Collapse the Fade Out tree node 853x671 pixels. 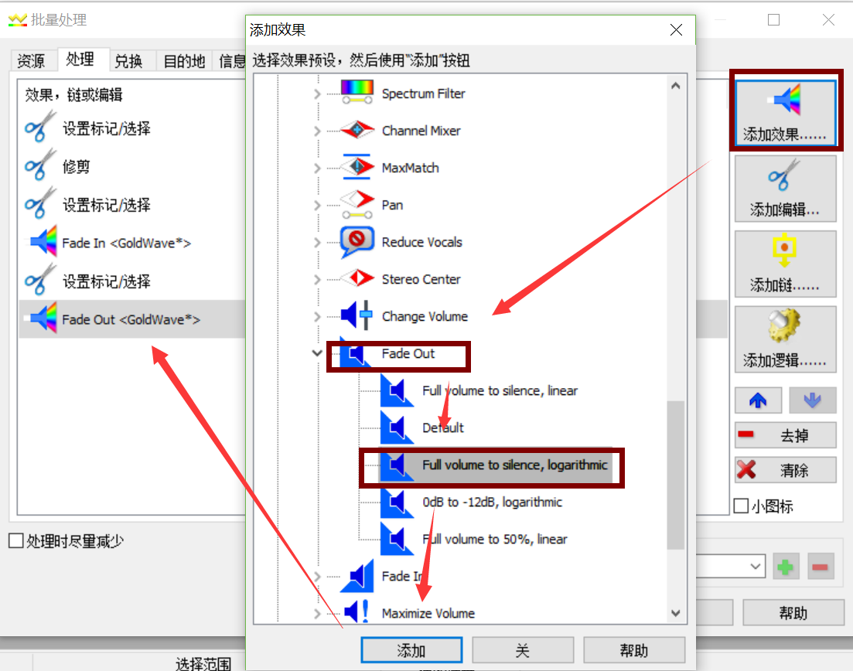317,353
